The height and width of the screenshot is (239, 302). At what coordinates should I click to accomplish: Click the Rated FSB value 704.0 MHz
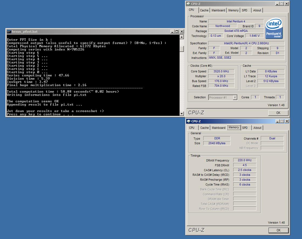[221, 86]
